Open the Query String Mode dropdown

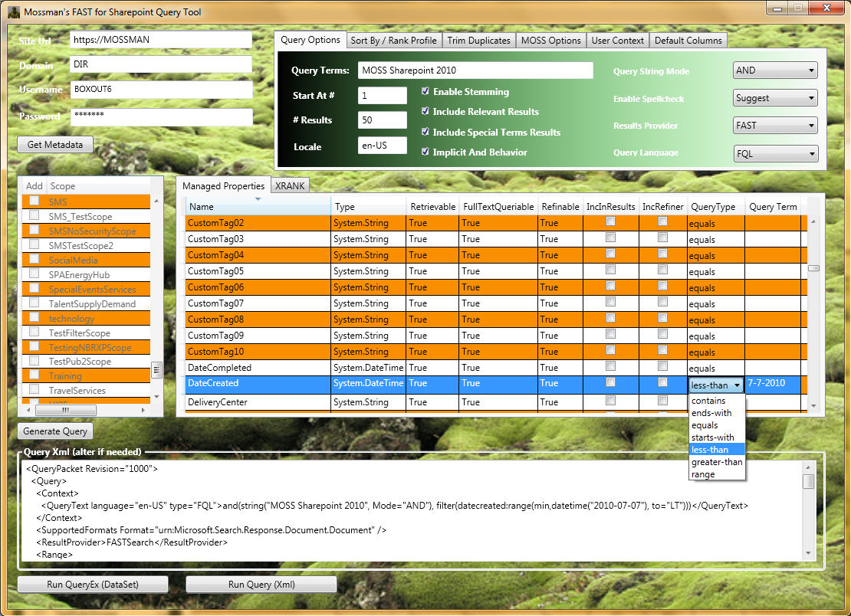(x=775, y=70)
